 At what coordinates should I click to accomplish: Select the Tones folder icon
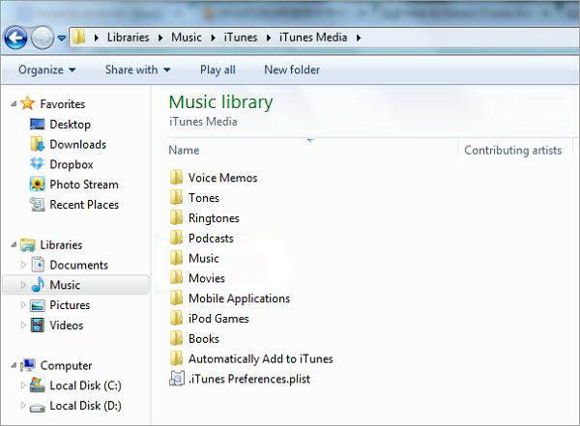177,197
